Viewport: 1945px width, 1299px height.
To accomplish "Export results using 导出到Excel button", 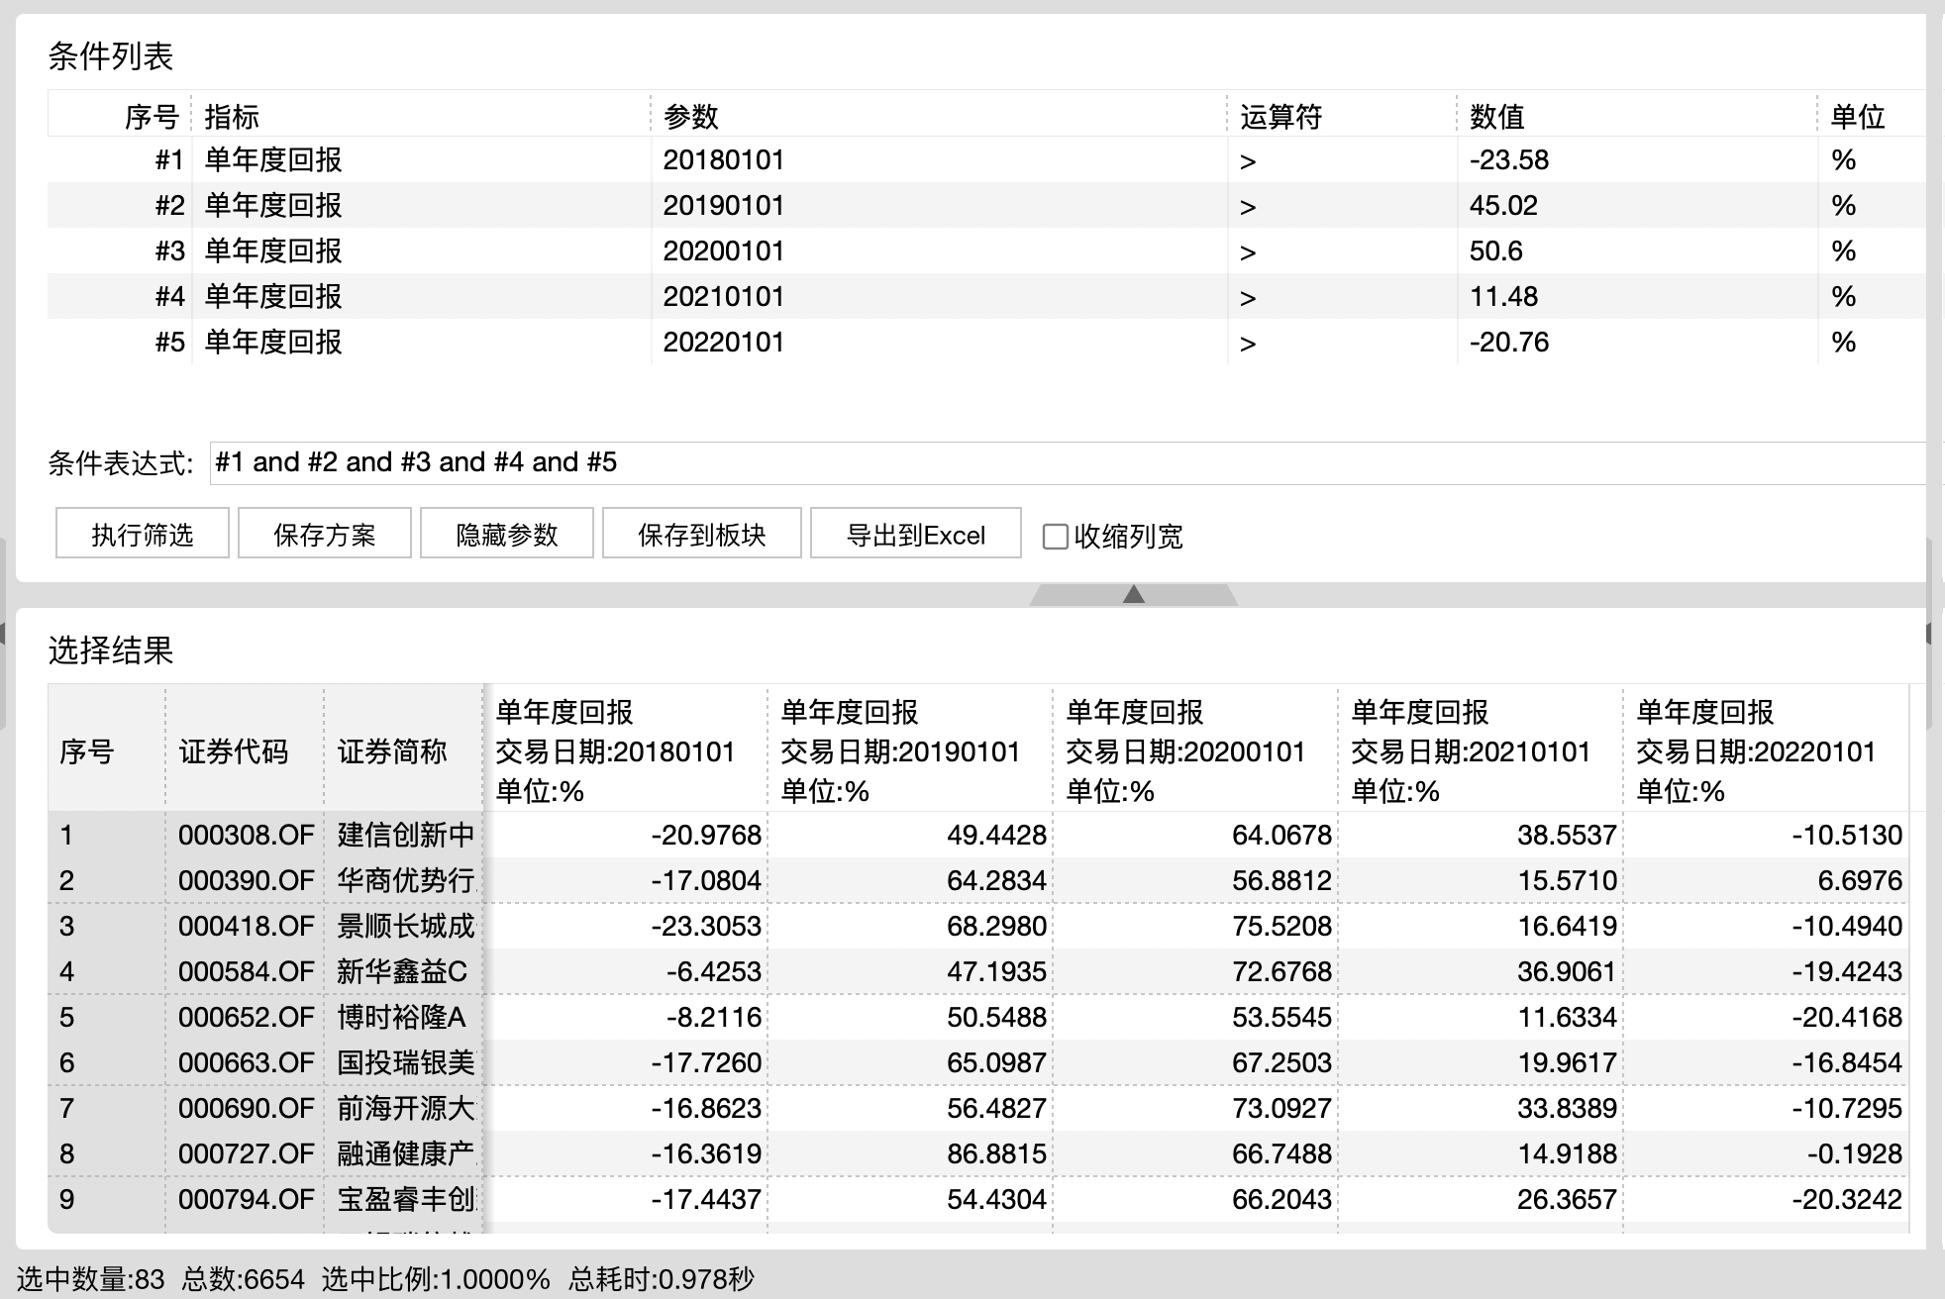I will (x=914, y=534).
